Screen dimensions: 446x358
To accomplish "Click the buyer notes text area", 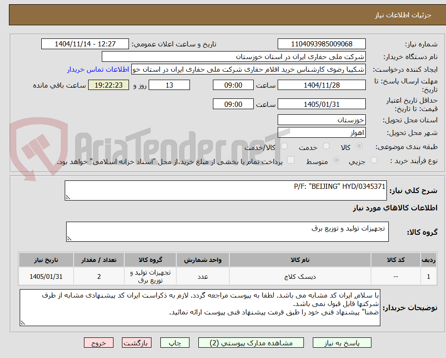I will (200, 308).
